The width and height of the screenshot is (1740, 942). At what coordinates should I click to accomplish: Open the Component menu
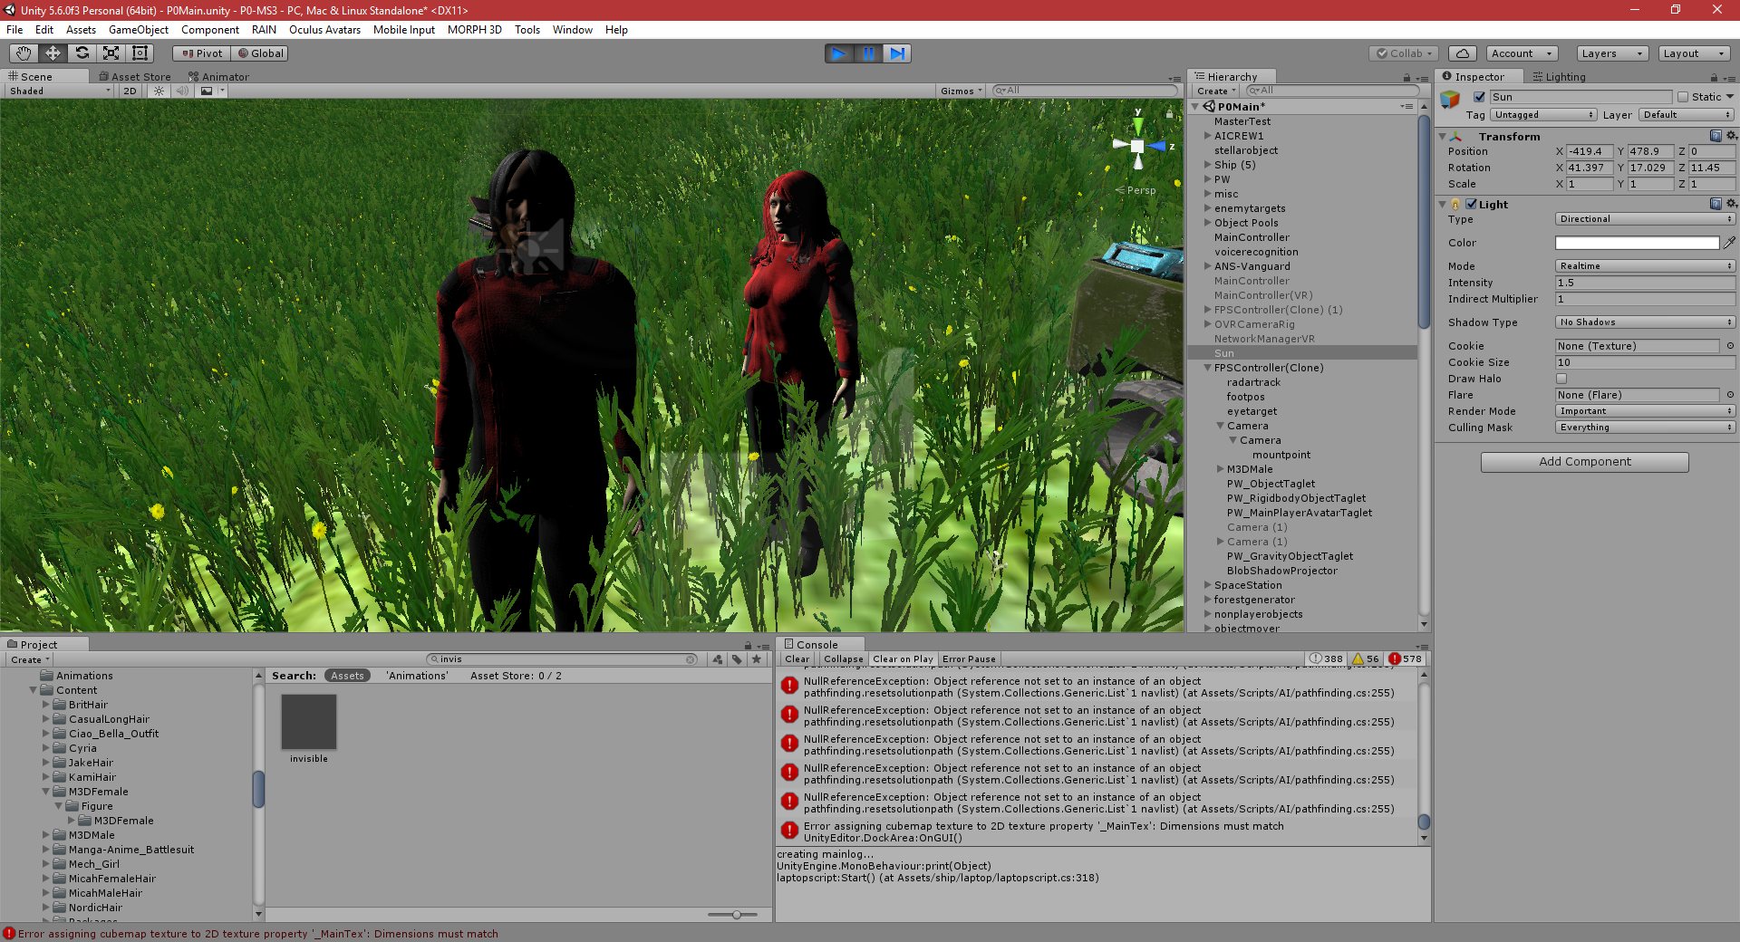point(210,30)
